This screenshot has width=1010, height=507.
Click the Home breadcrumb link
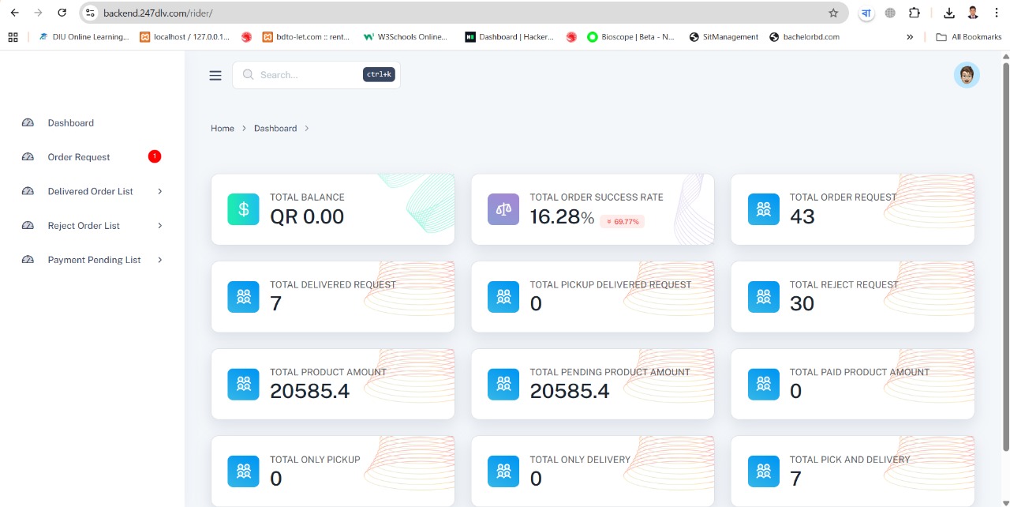point(223,128)
